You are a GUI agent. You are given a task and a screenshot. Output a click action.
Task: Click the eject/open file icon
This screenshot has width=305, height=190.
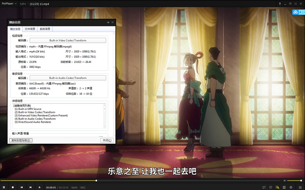point(39,187)
